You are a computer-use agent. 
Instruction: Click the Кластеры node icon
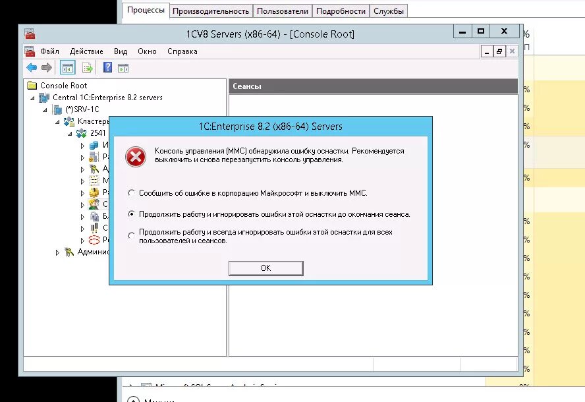click(x=69, y=121)
